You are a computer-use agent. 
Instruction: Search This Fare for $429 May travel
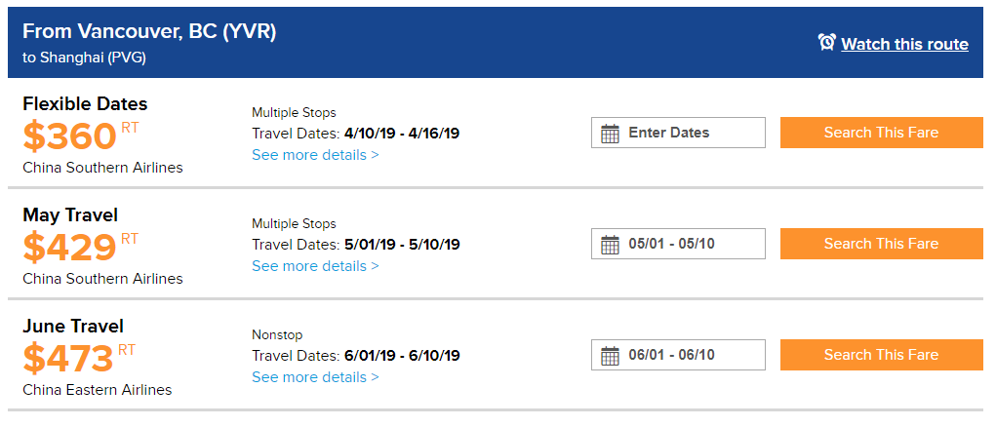point(881,244)
